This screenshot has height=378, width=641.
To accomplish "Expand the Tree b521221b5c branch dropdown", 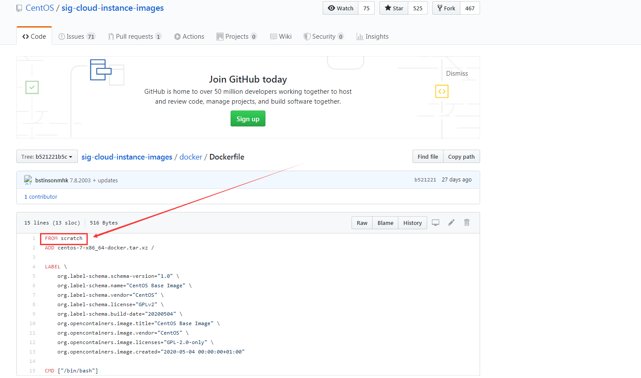I will (x=47, y=157).
